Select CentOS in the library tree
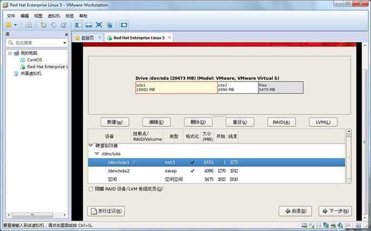This screenshot has height=231, width=371. (35, 60)
